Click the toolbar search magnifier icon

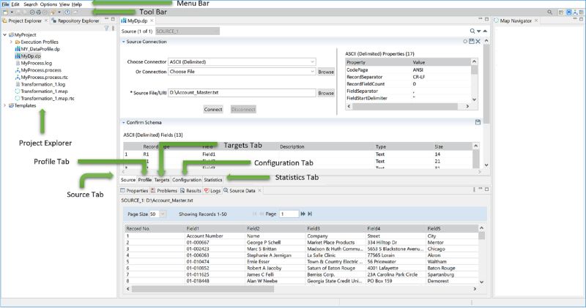pos(550,12)
